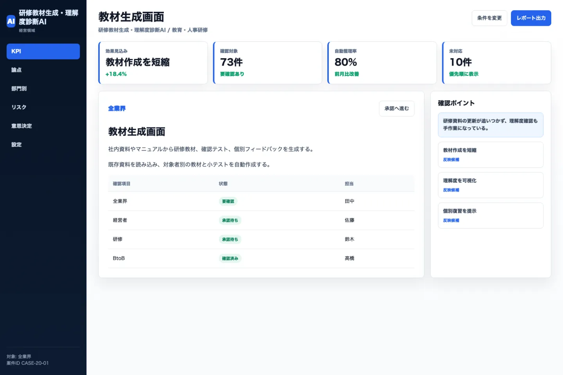Open the 論点 sidebar item
Viewport: 563px width, 375px height.
pos(43,70)
